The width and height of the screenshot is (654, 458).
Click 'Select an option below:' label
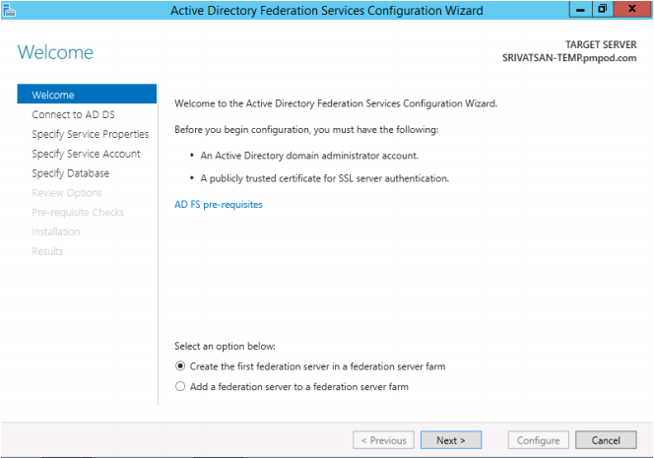click(225, 347)
